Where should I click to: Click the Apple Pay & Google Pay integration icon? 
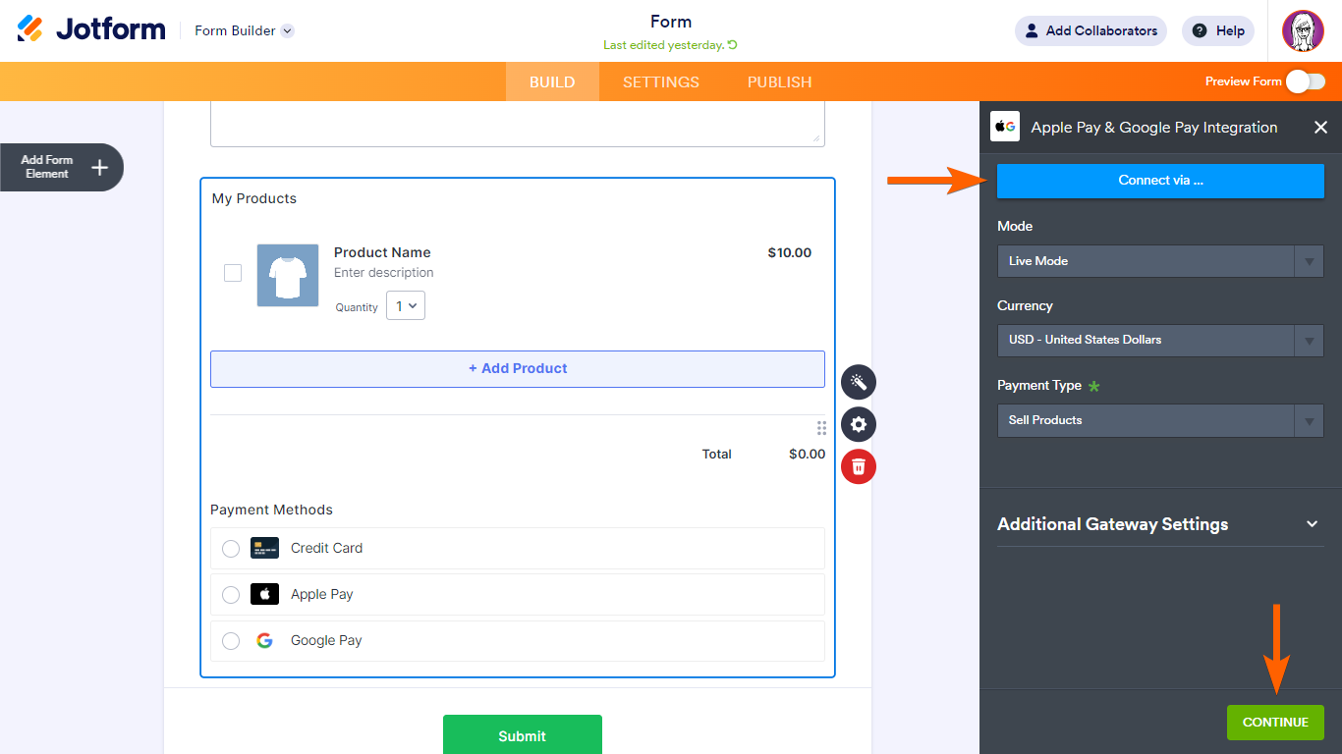[1004, 127]
